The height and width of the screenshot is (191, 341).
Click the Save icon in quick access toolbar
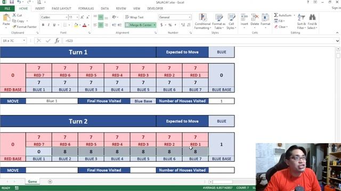[12, 2]
